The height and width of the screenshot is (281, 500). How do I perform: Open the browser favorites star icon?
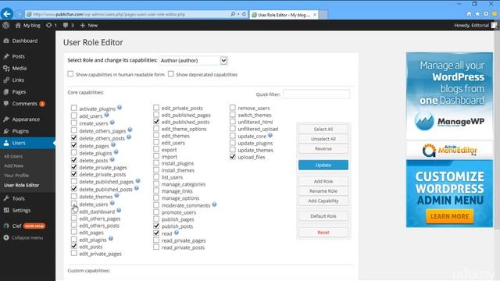477,14
